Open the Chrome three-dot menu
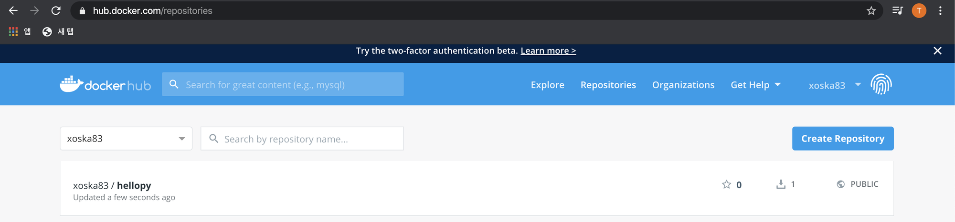Screen dimensions: 955x222 tap(940, 10)
